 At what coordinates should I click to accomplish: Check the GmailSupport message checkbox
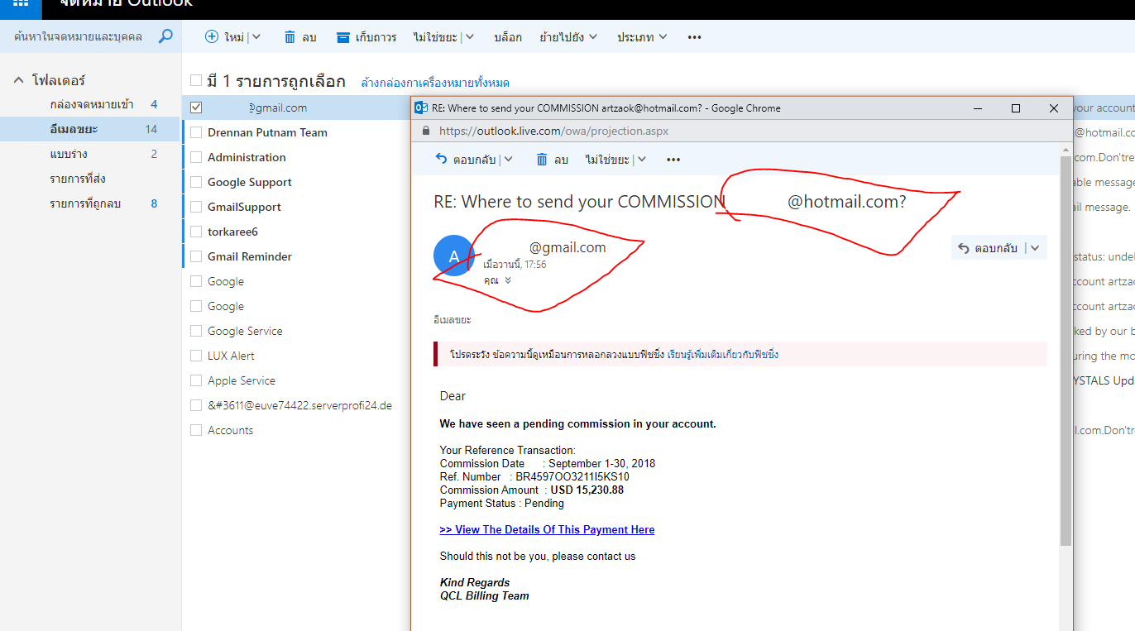coord(196,207)
